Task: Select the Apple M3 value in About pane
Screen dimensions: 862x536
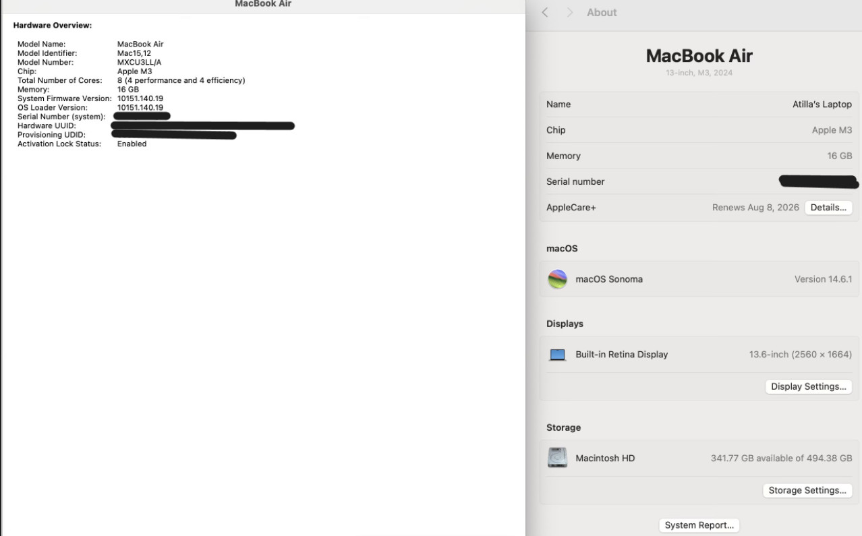Action: tap(832, 130)
